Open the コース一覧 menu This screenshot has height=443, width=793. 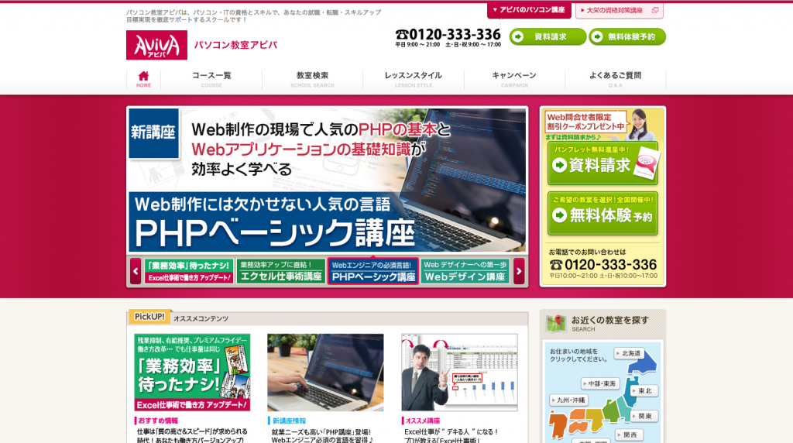coord(211,79)
